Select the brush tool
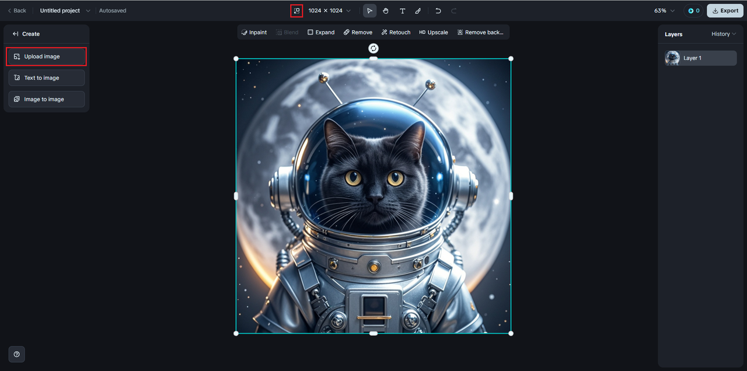 point(418,10)
